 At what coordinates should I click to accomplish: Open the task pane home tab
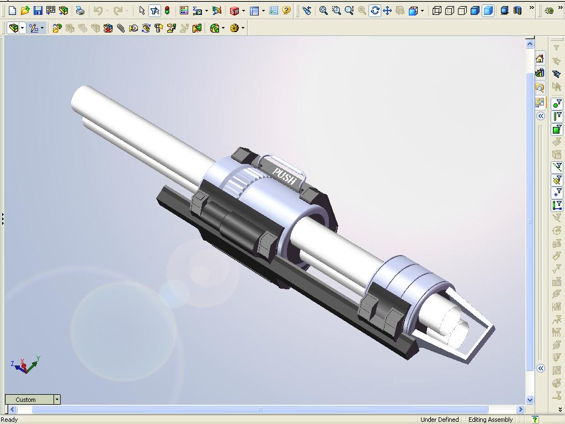[540, 59]
